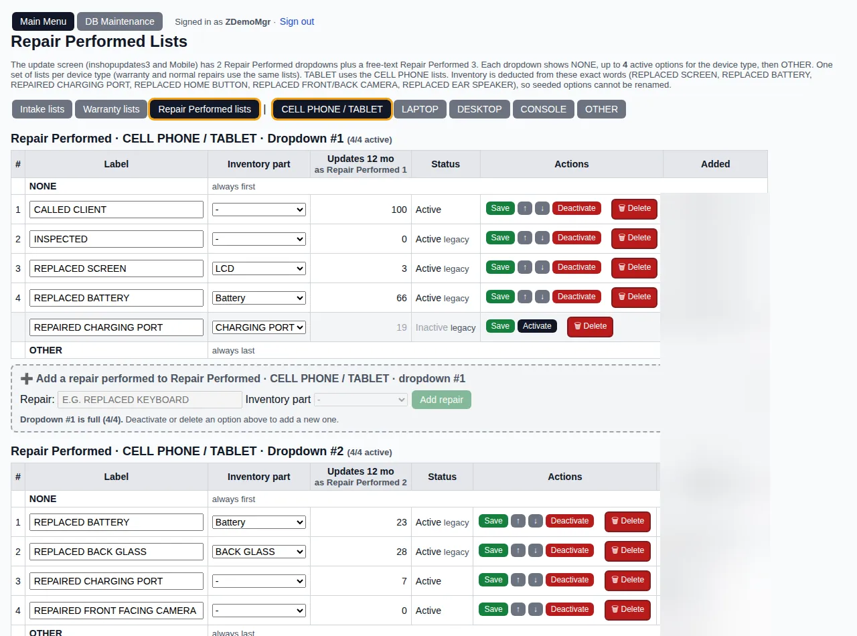
Task: Click the down arrow for INSPECTED
Action: (x=542, y=238)
